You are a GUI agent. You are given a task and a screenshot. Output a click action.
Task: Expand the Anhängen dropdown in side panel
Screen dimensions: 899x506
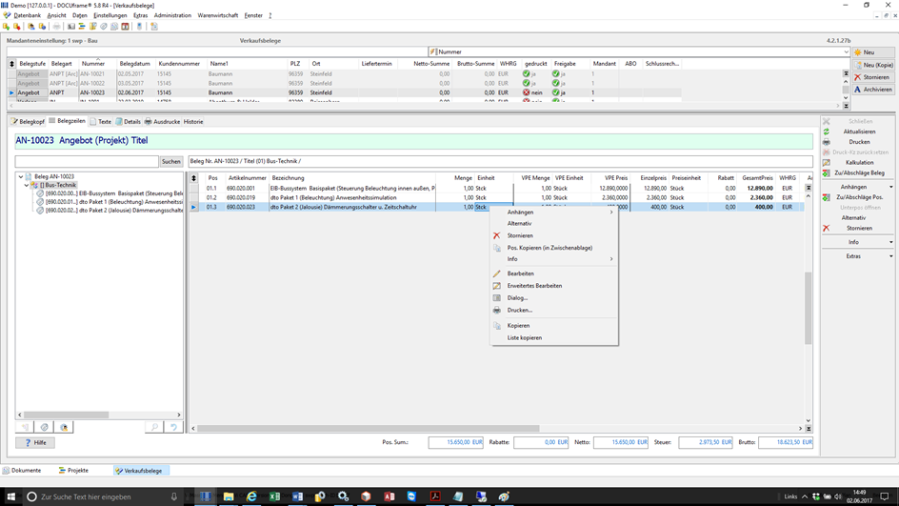(x=891, y=187)
